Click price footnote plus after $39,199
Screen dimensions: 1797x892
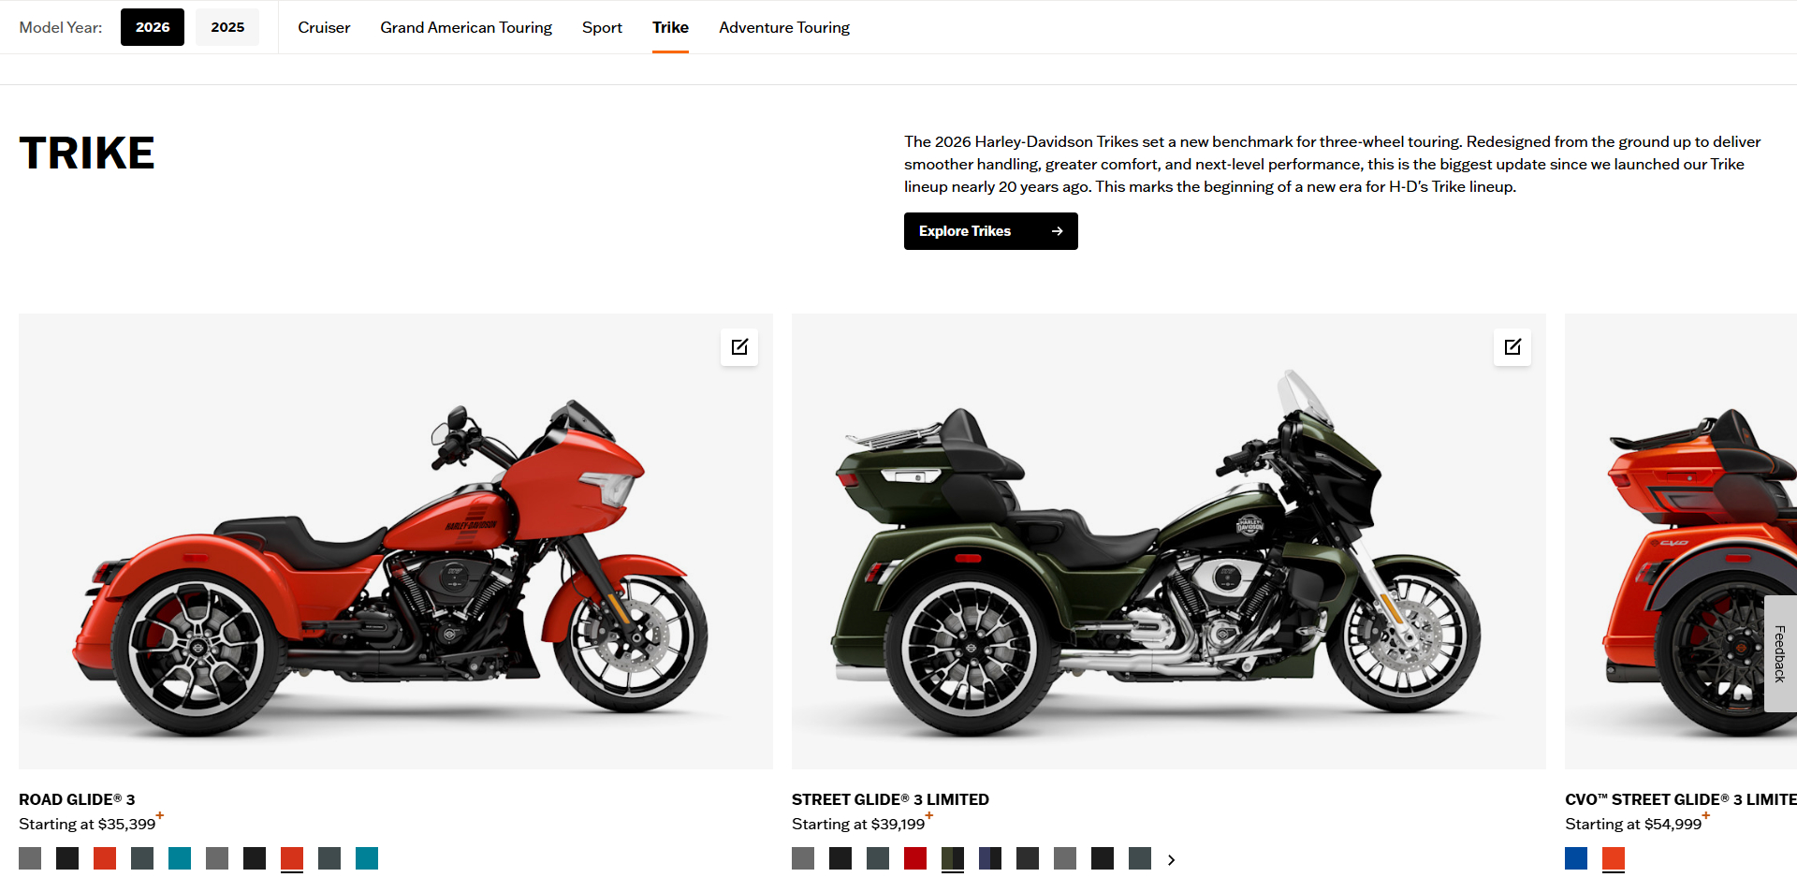[x=929, y=816]
